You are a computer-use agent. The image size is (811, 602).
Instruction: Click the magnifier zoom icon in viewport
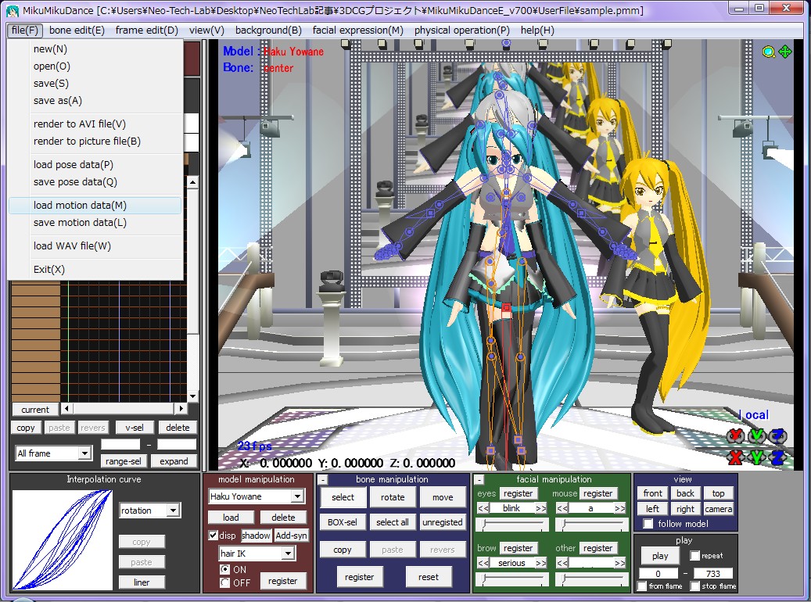coord(769,52)
